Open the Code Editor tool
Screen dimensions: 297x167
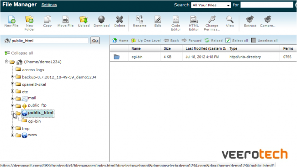pos(175,20)
